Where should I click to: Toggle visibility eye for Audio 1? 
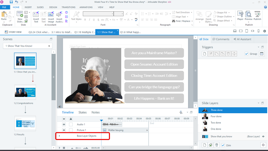pyautogui.click(x=64, y=124)
